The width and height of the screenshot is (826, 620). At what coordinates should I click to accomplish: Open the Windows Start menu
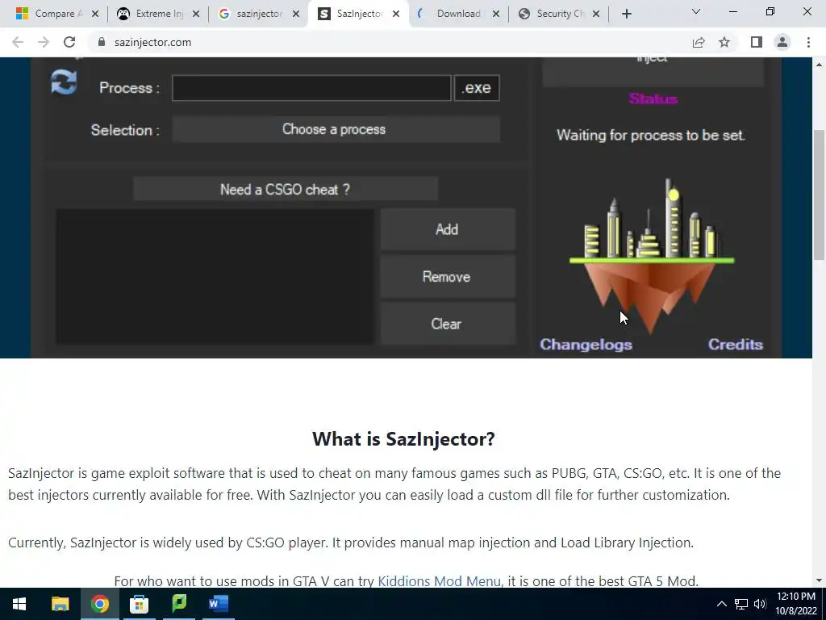(19, 604)
